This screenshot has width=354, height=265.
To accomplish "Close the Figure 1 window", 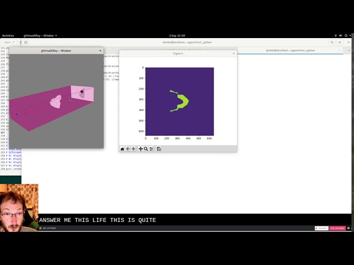I will click(x=233, y=54).
